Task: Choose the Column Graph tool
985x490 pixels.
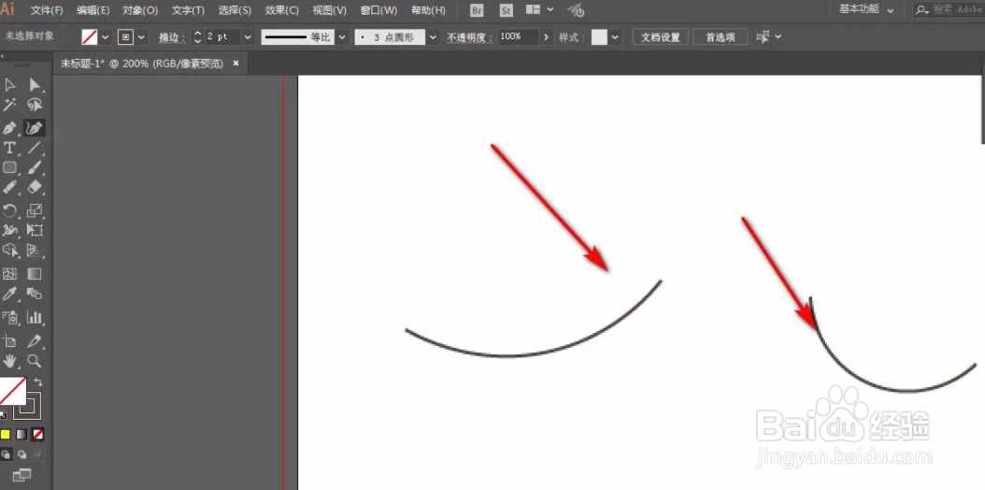Action: tap(35, 317)
